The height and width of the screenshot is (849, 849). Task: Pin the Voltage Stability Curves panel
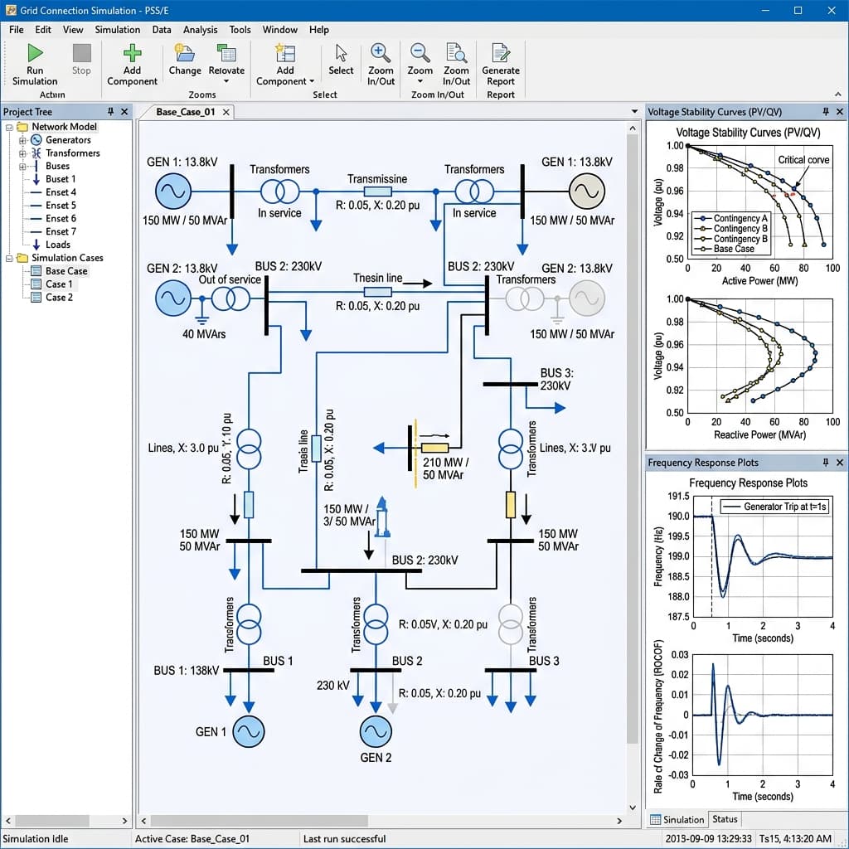tap(826, 112)
